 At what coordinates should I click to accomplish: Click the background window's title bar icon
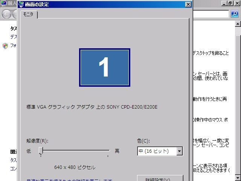3,3
